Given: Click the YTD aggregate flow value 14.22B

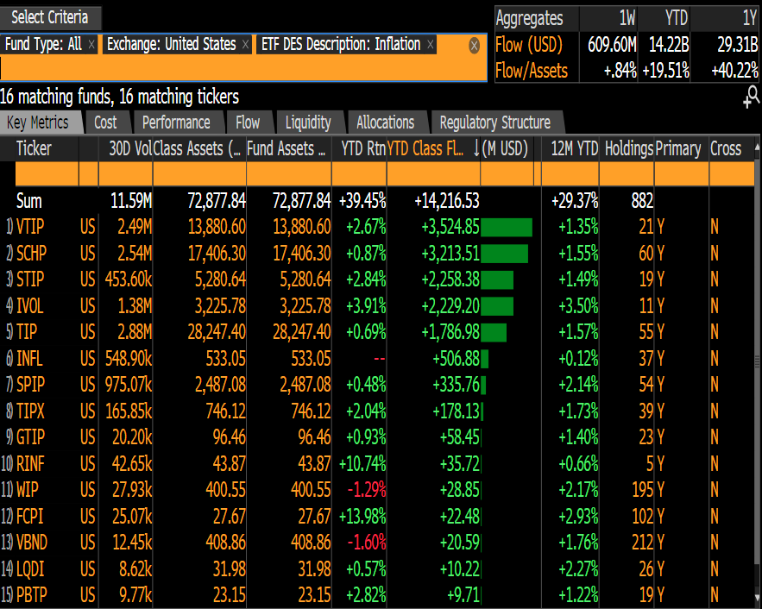Looking at the screenshot, I should (669, 45).
